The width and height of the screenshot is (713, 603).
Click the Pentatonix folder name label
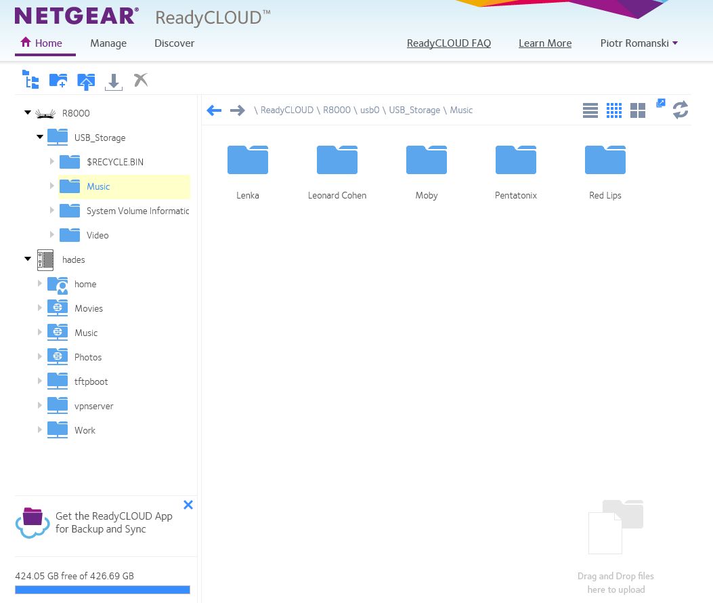[x=516, y=195]
